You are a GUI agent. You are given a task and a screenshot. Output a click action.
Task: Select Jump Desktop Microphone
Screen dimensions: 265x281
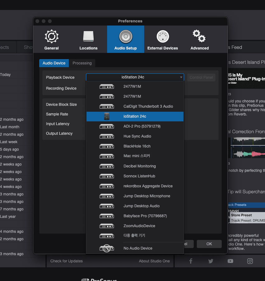[135, 196]
